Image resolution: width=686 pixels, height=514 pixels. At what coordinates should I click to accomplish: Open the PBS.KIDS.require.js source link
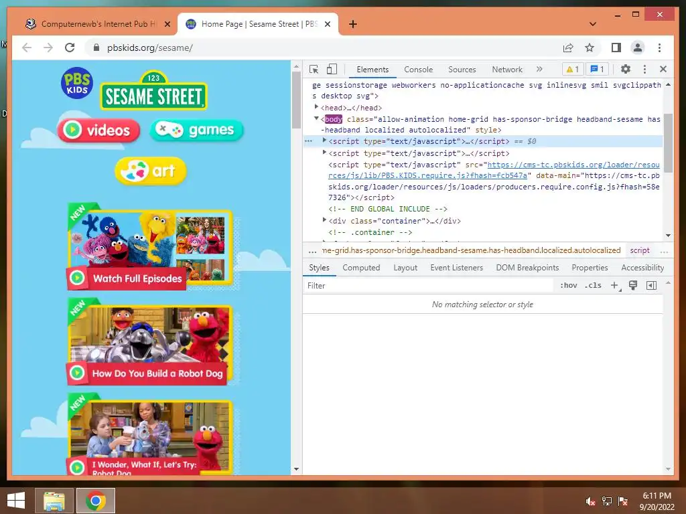click(494, 170)
